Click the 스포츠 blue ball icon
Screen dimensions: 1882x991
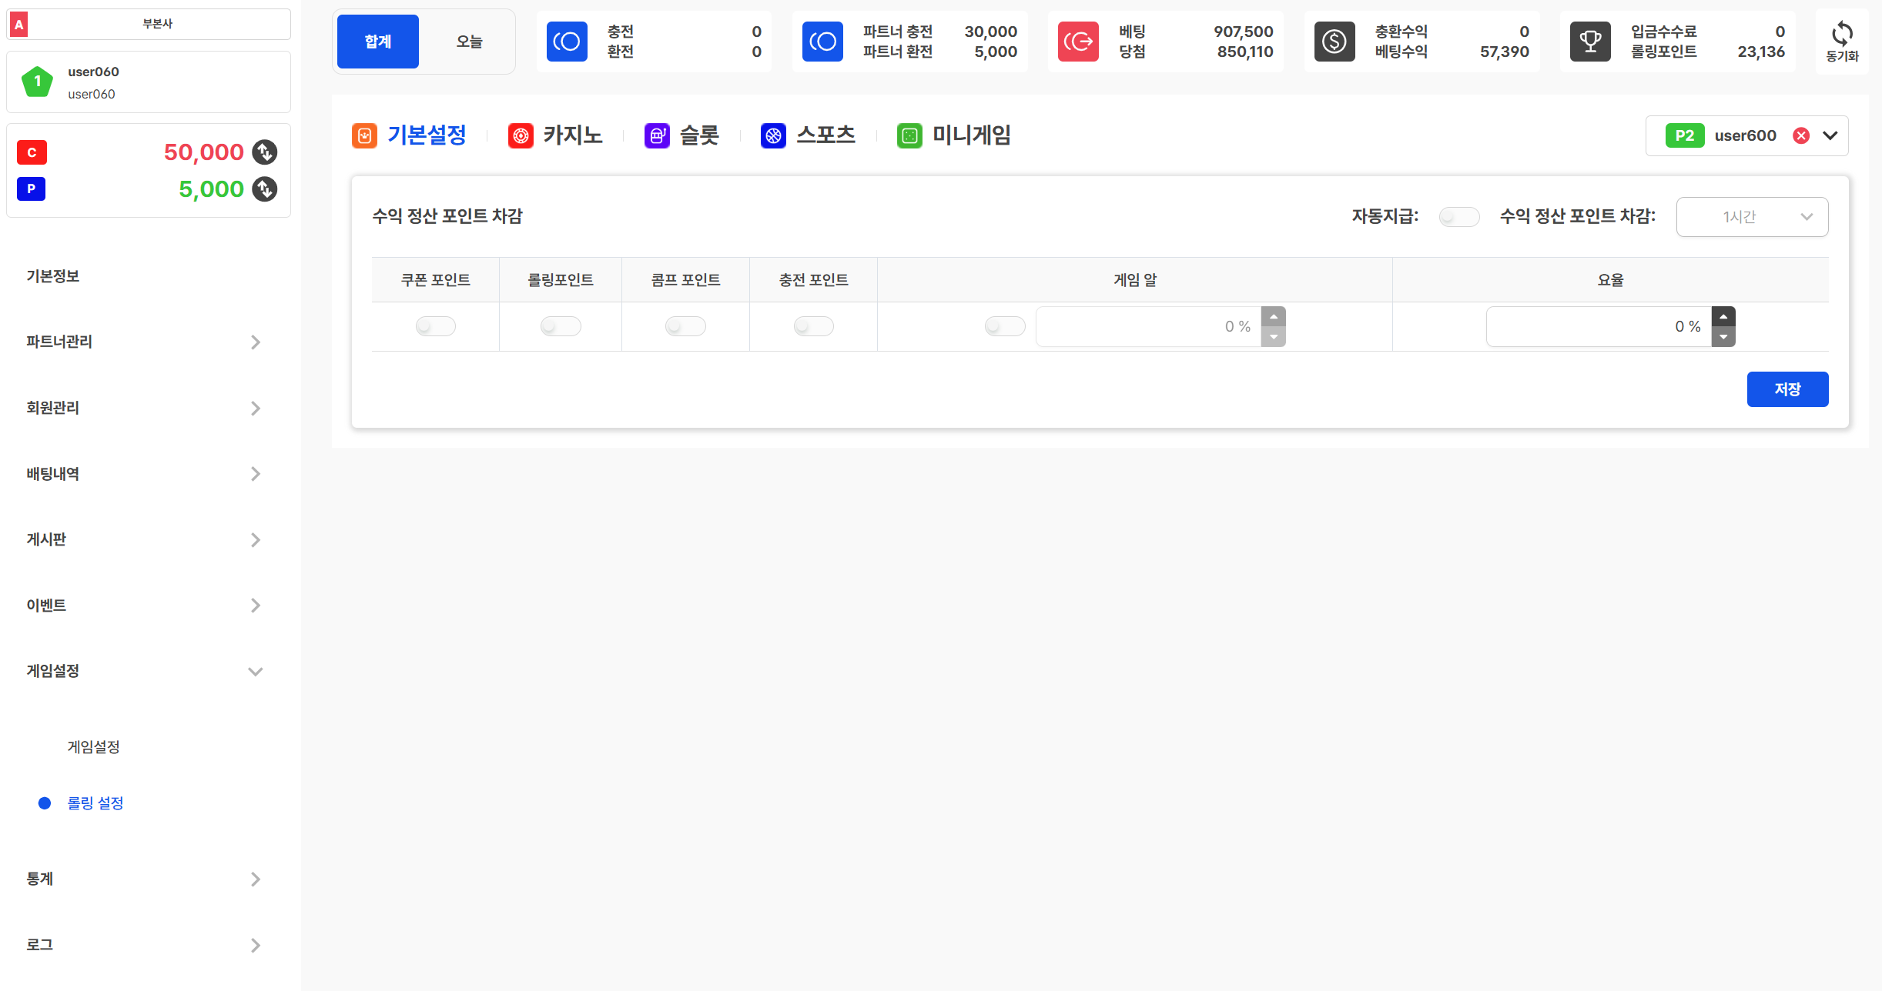pyautogui.click(x=773, y=136)
